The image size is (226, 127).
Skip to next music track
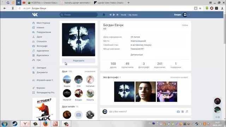118,15
